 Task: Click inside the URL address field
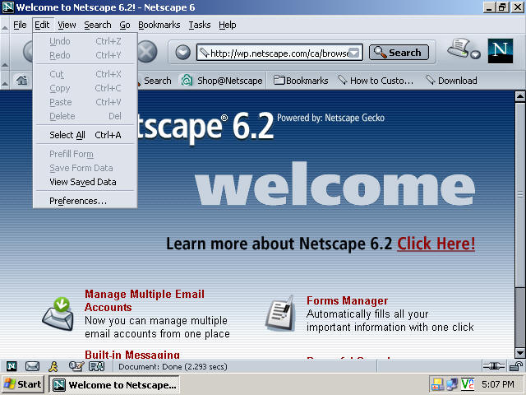point(279,53)
